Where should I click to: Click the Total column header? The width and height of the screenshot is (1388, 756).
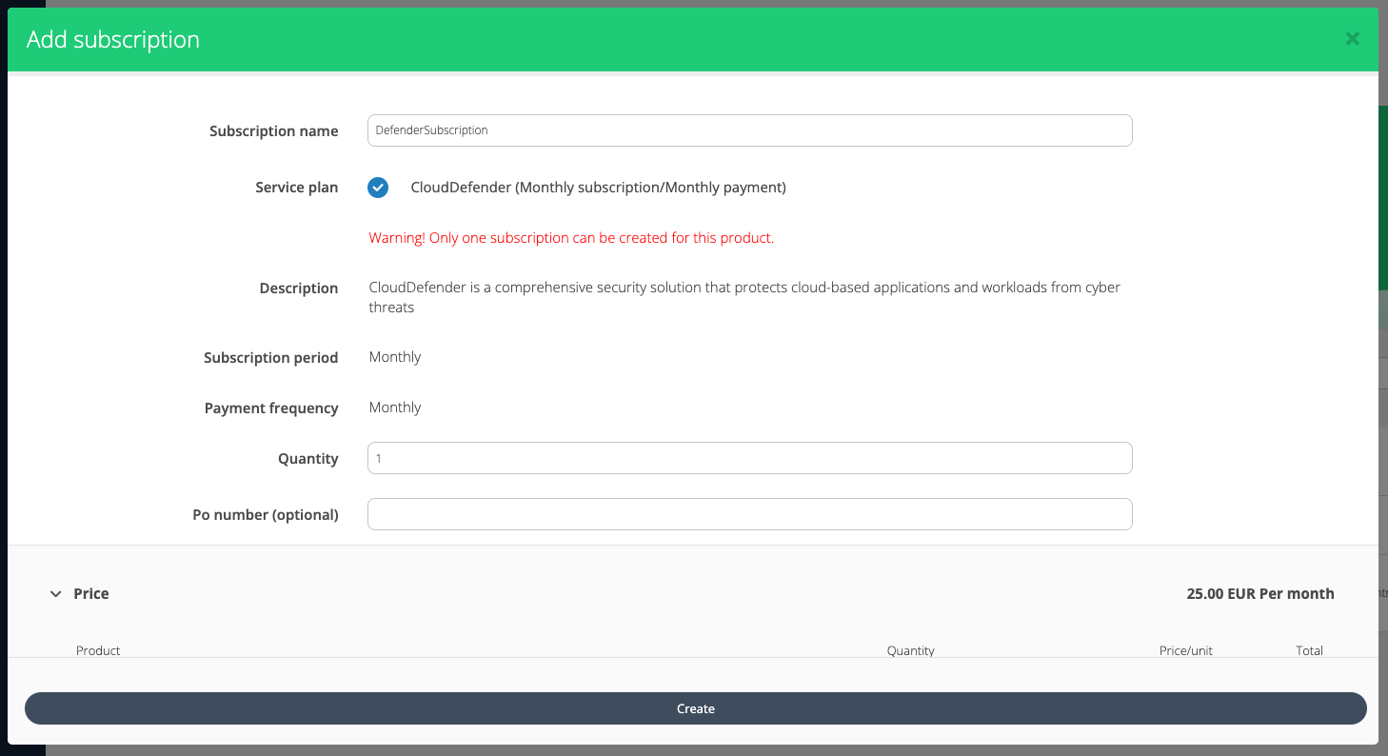1309,650
